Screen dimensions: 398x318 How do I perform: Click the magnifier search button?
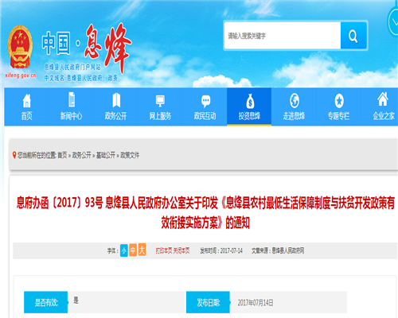click(353, 36)
